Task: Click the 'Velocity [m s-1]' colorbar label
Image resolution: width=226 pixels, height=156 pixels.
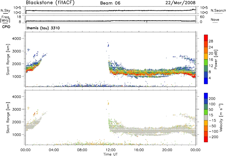Action: 221,117
